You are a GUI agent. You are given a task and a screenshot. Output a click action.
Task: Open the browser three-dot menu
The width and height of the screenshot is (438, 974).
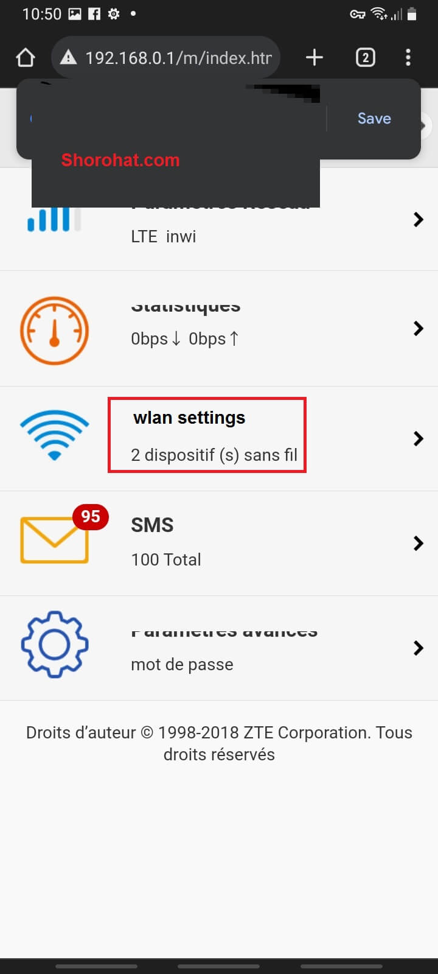point(408,58)
